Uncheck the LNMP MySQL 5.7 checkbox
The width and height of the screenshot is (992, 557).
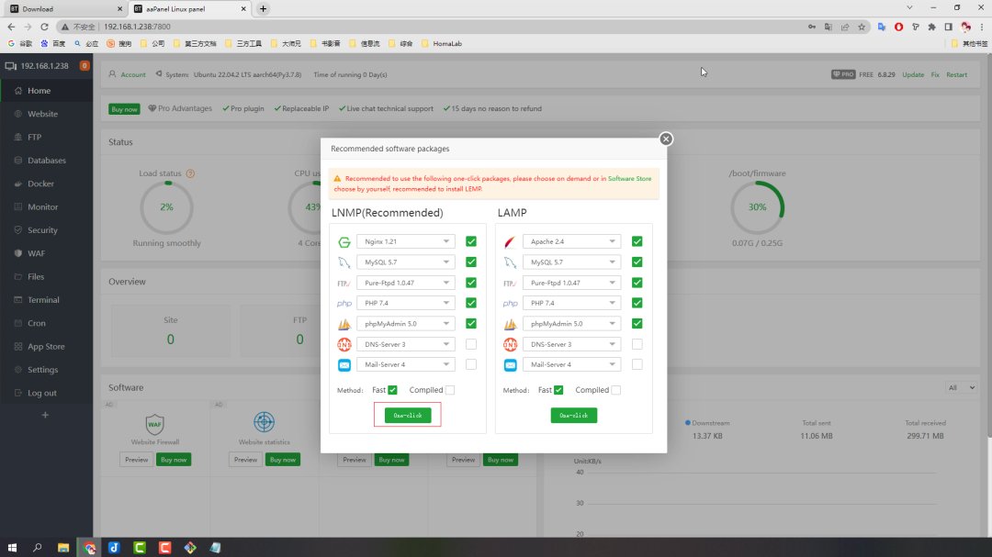[x=470, y=262]
